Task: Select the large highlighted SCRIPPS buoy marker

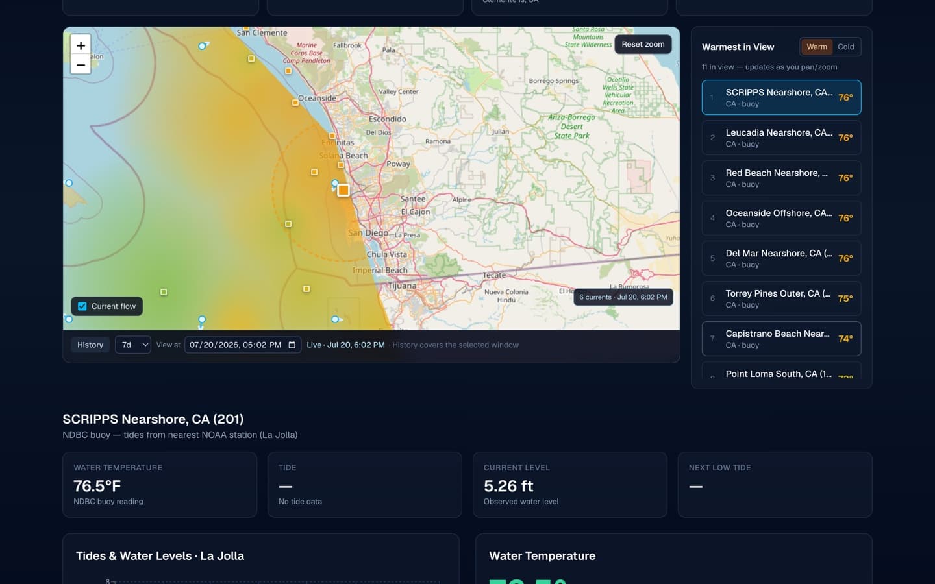Action: coord(343,190)
